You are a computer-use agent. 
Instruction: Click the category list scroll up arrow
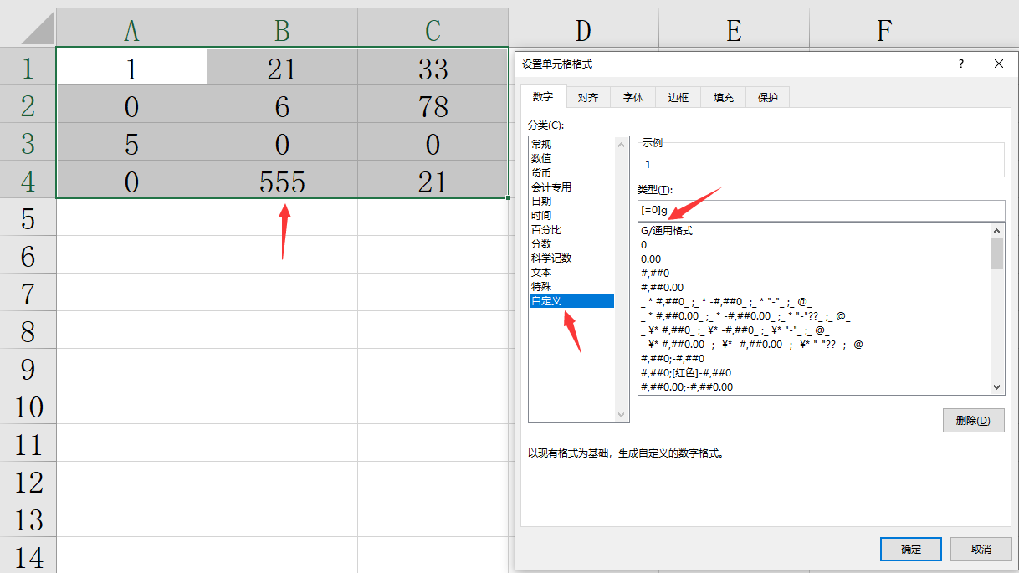622,144
